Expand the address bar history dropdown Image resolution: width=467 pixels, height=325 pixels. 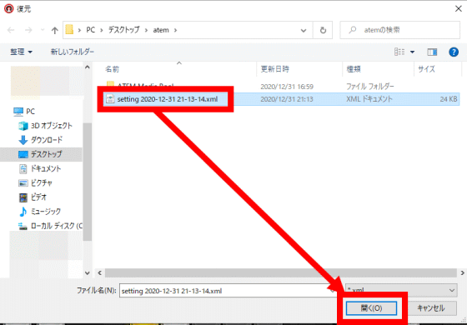click(304, 30)
